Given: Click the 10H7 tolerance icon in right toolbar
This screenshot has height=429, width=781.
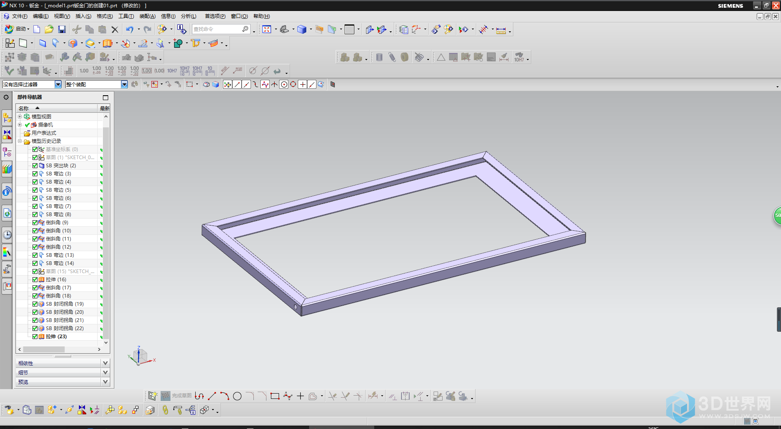Looking at the screenshot, I should point(519,57).
